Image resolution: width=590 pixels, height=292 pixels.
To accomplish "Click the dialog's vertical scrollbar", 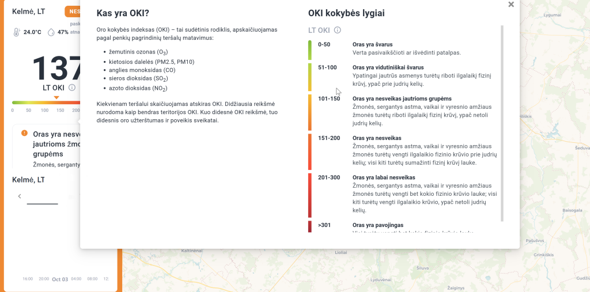I will click(502, 123).
